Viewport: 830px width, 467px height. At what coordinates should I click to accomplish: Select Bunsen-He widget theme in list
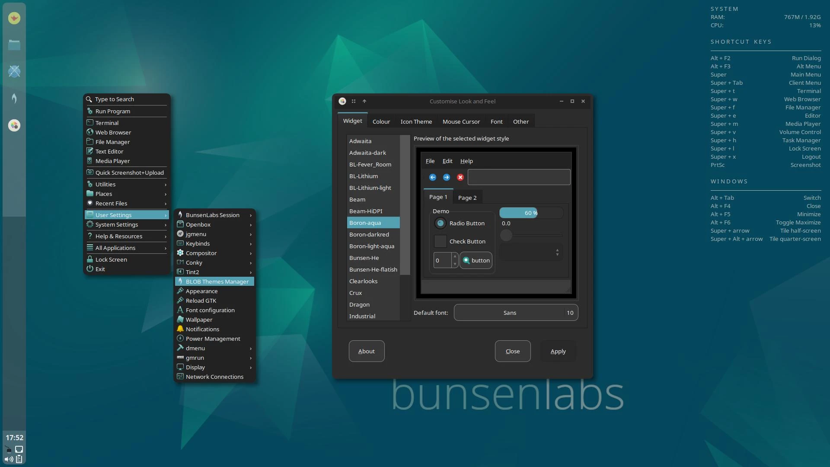coord(364,258)
